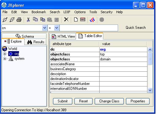This screenshot has width=156, height=114.
Task: Open the Search menu
Action: coord(55,12)
